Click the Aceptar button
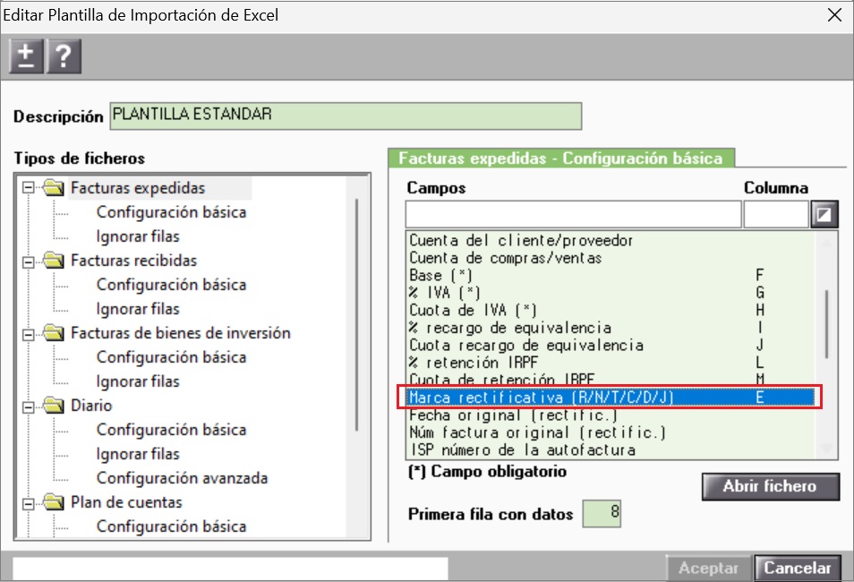 [x=709, y=568]
